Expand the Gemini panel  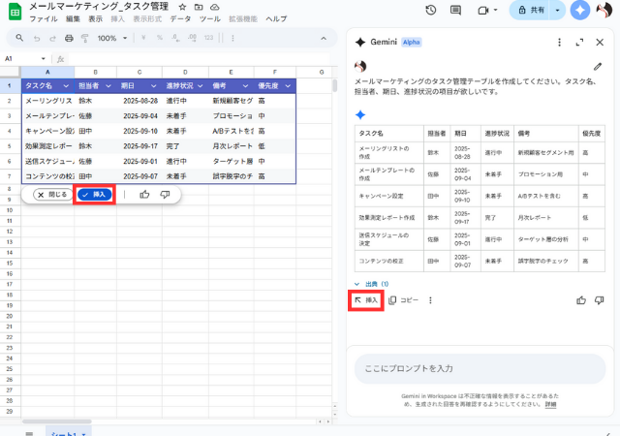tap(579, 42)
